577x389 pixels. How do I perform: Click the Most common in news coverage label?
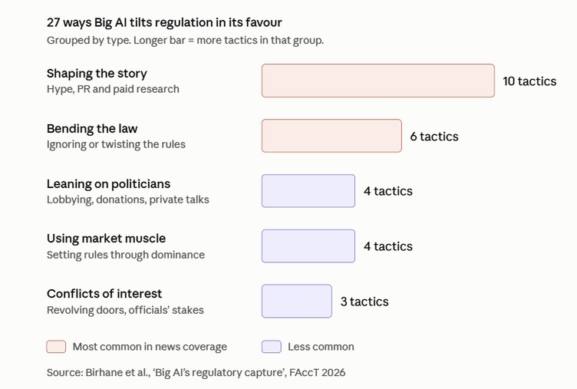coord(150,347)
